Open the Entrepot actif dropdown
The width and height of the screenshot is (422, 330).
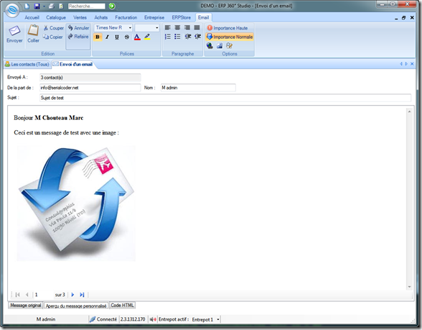coord(218,319)
